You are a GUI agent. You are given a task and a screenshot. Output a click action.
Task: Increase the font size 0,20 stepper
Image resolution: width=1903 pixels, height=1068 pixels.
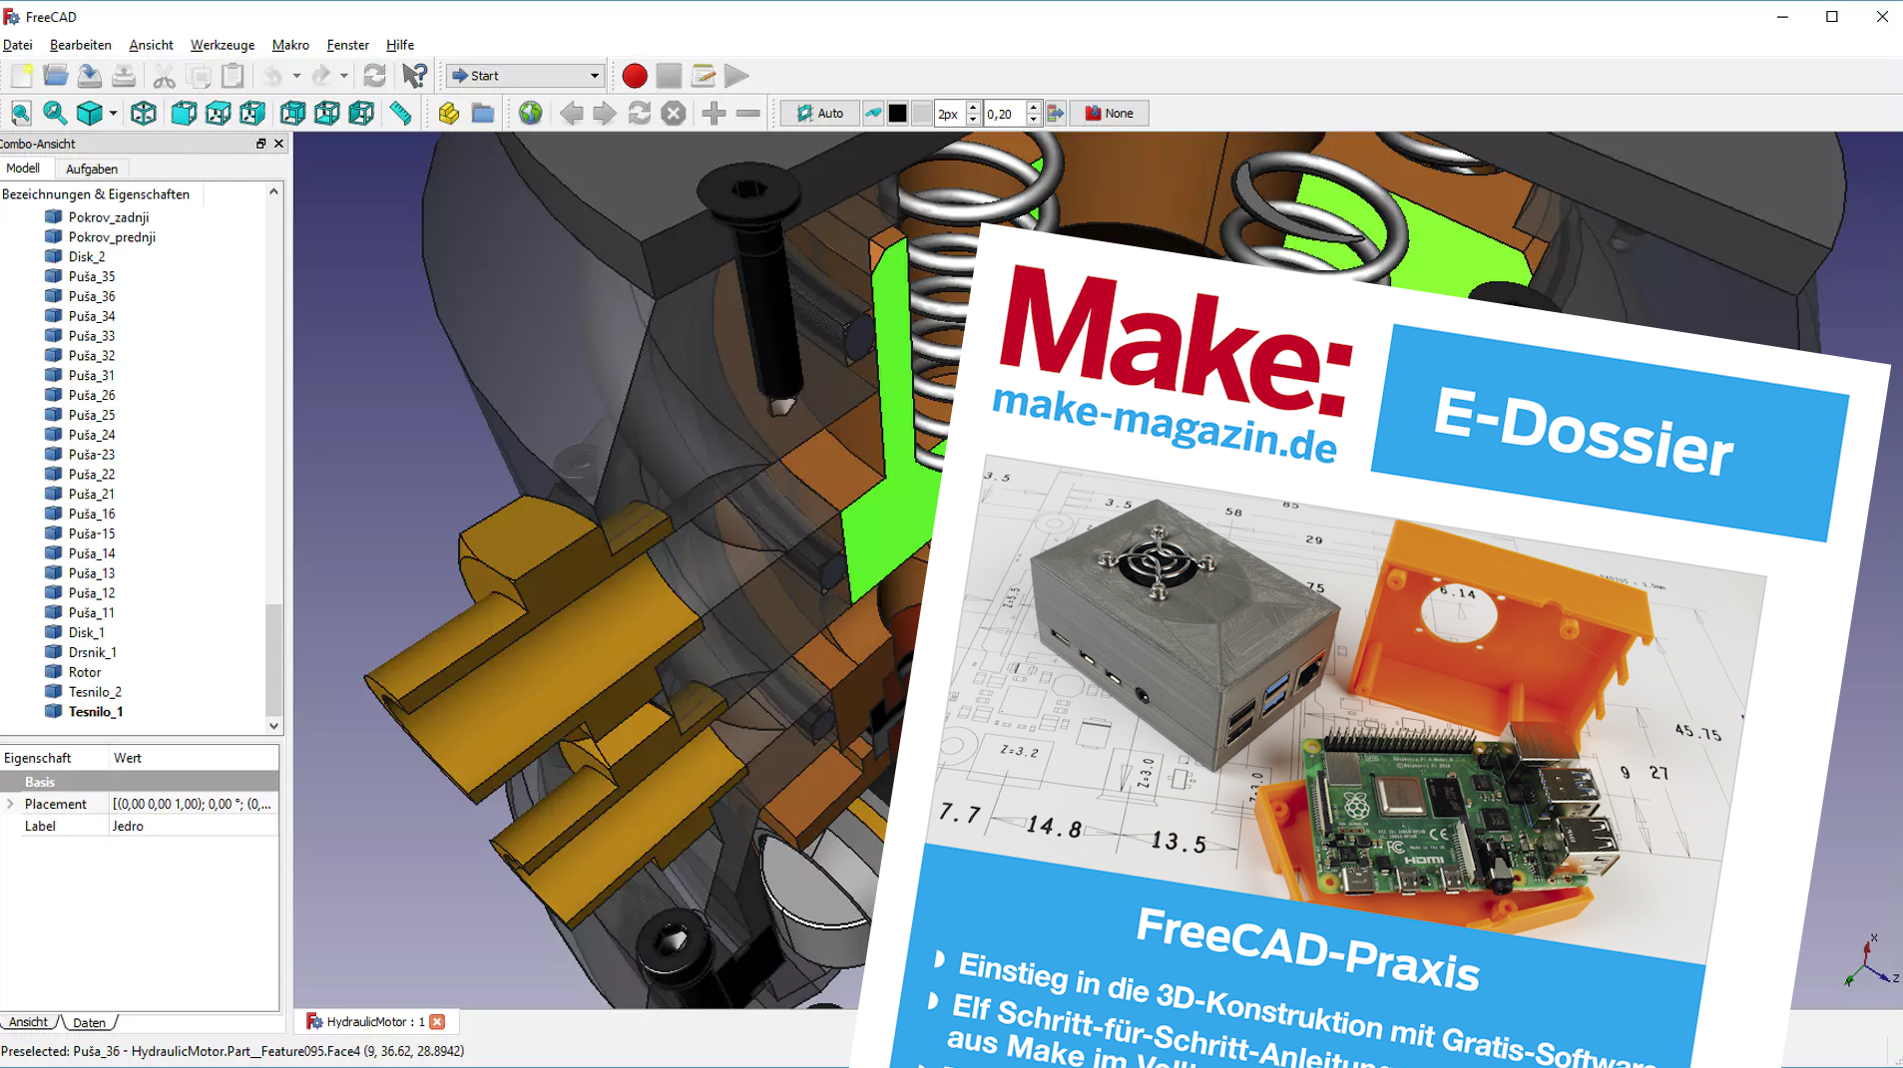[1034, 107]
